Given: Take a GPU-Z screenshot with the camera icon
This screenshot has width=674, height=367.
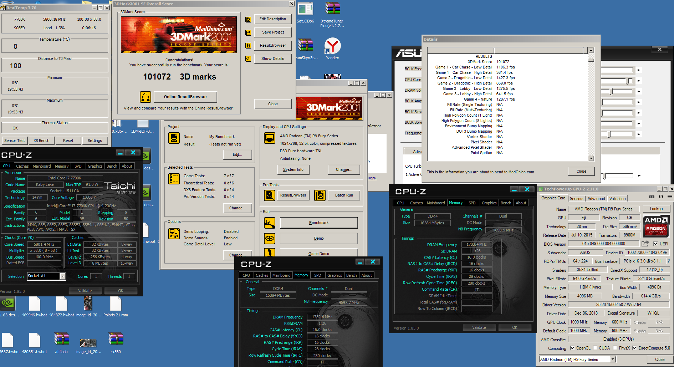Looking at the screenshot, I should pos(652,197).
